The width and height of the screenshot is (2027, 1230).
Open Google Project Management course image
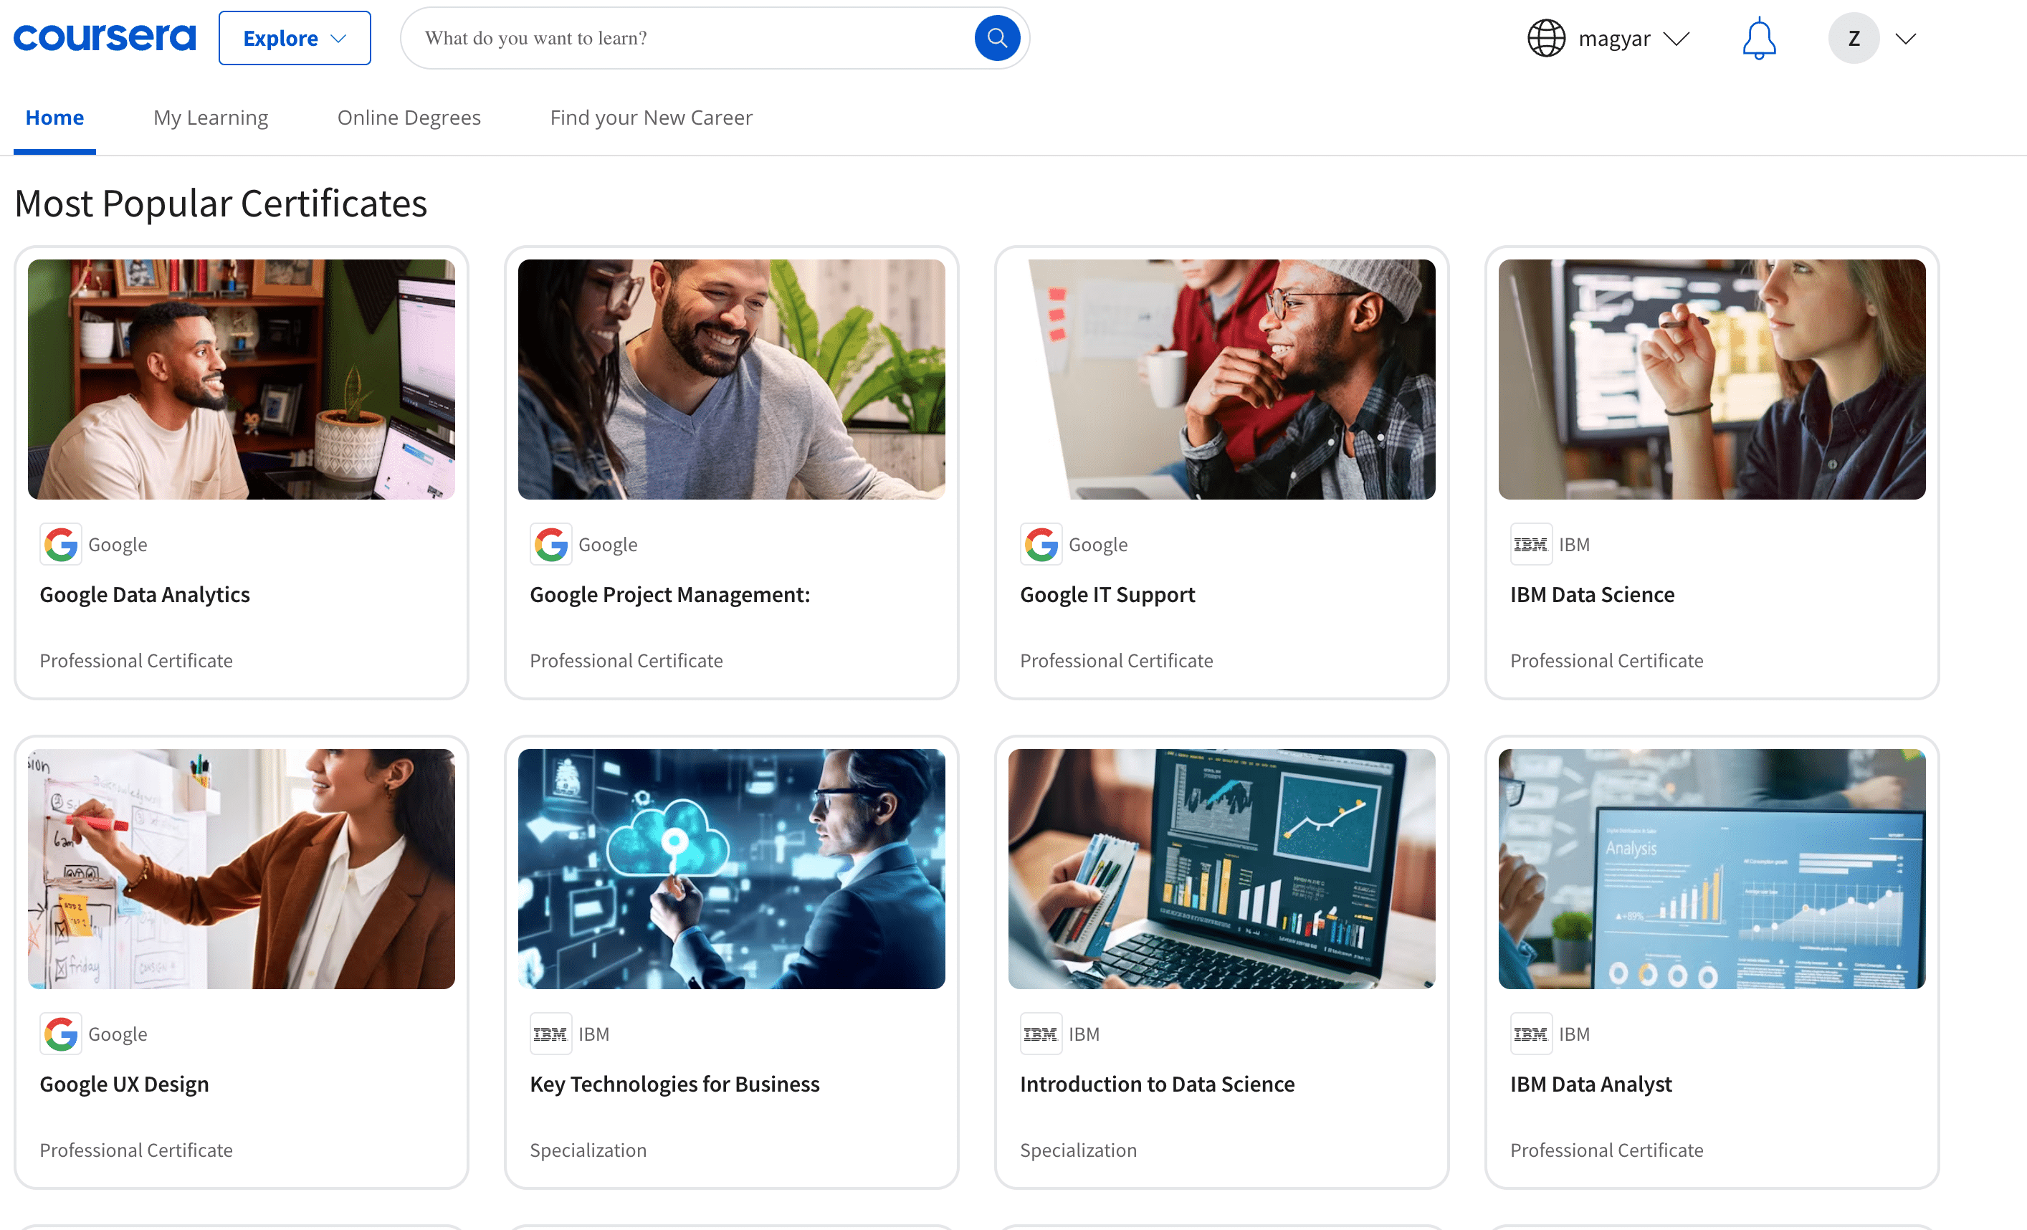(731, 379)
